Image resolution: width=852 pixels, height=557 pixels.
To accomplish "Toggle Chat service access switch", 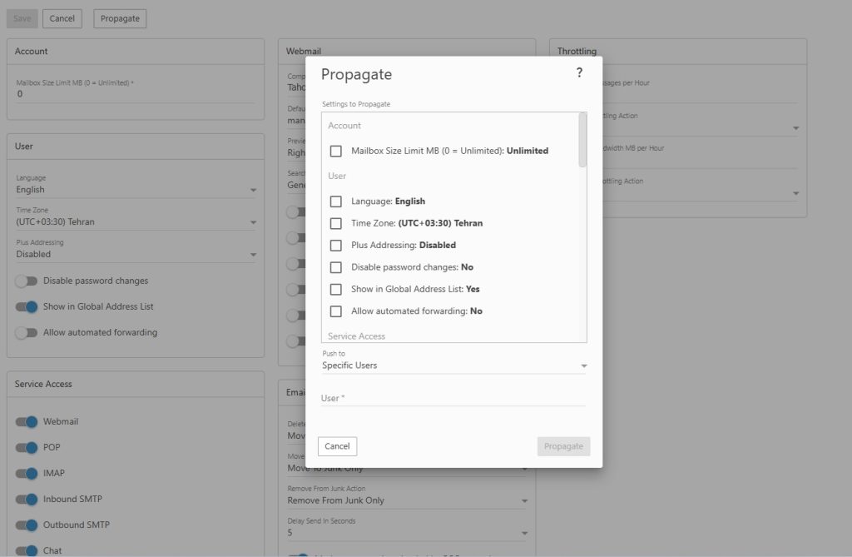I will 26,550.
